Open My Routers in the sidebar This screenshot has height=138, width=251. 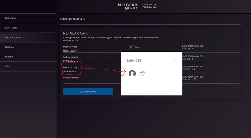click(10, 18)
